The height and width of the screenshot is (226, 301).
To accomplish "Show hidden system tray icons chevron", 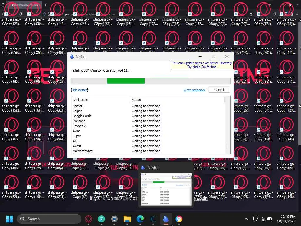I will (x=246, y=219).
